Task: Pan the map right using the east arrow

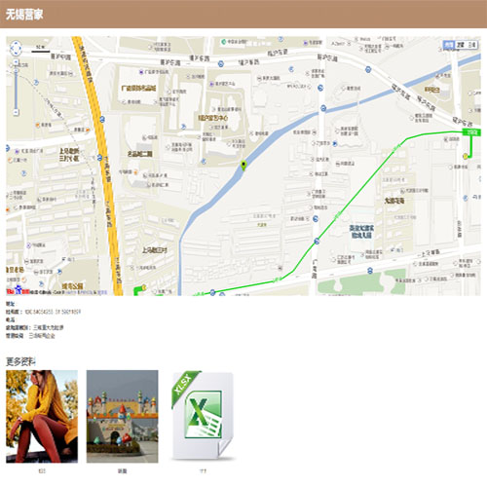Action: pyautogui.click(x=20, y=49)
